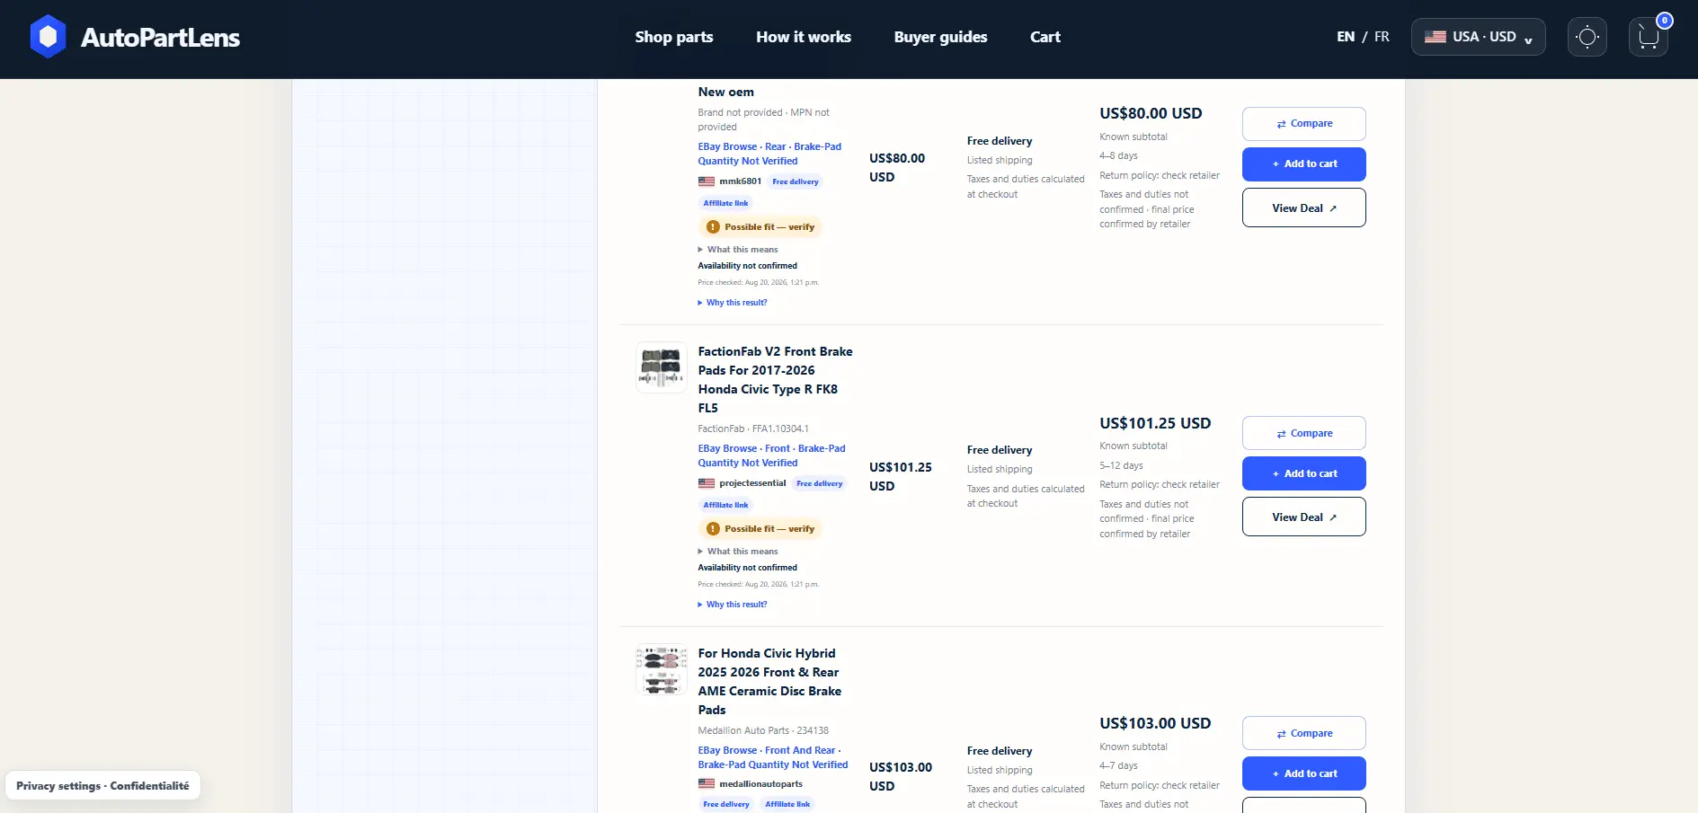Add the US$103.00 AME Ceramic pads to cart
The width and height of the screenshot is (1698, 813).
click(x=1303, y=773)
